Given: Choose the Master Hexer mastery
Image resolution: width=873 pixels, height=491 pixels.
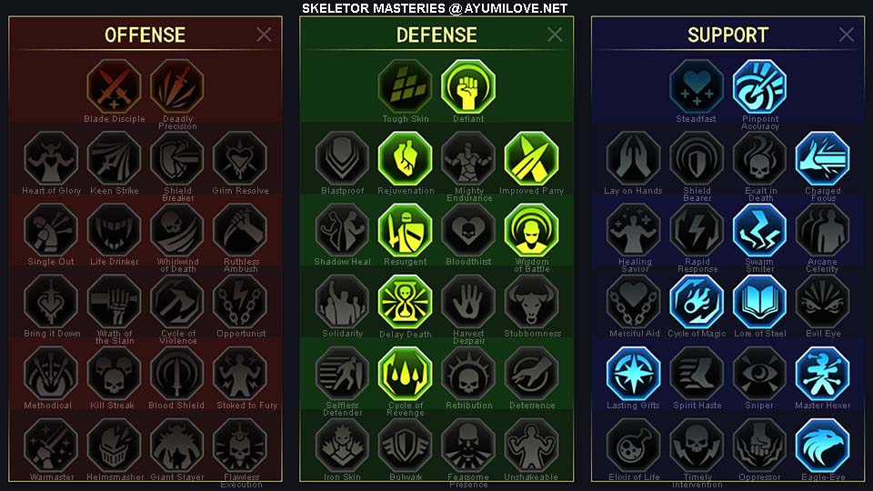Looking at the screenshot, I should click(x=823, y=374).
